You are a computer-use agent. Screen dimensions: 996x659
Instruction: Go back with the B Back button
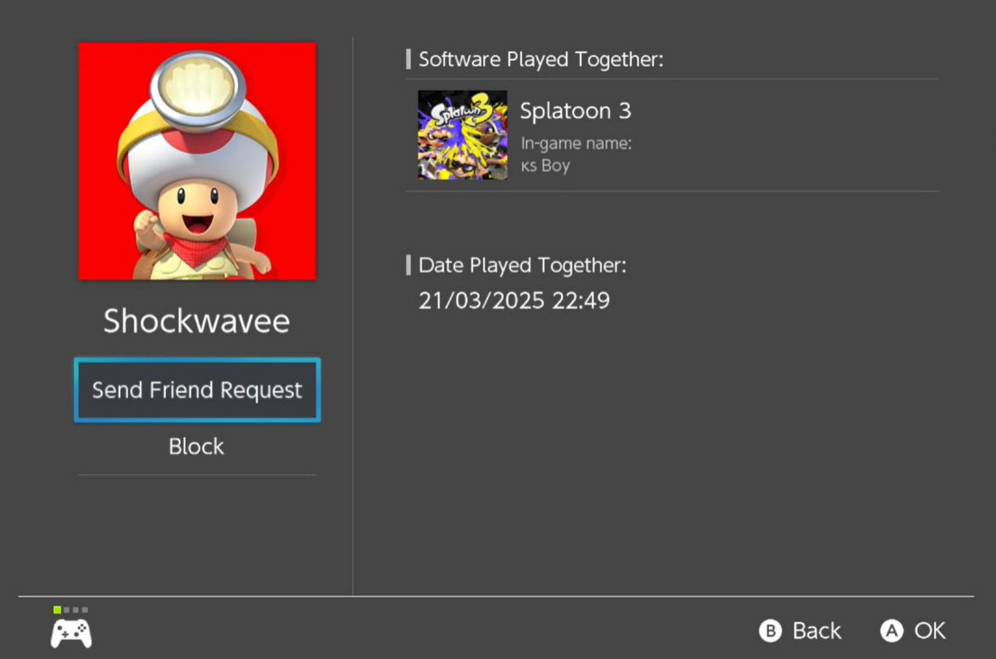[x=800, y=631]
